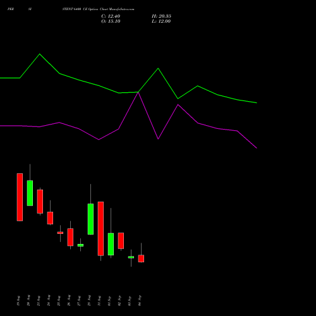Click the red candlestick for 02 Sep

click(x=121, y=241)
